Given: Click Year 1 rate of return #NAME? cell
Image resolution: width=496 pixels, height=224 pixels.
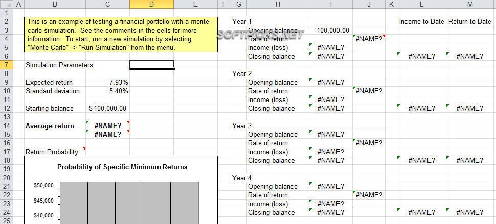Looking at the screenshot, I should coord(369,39).
